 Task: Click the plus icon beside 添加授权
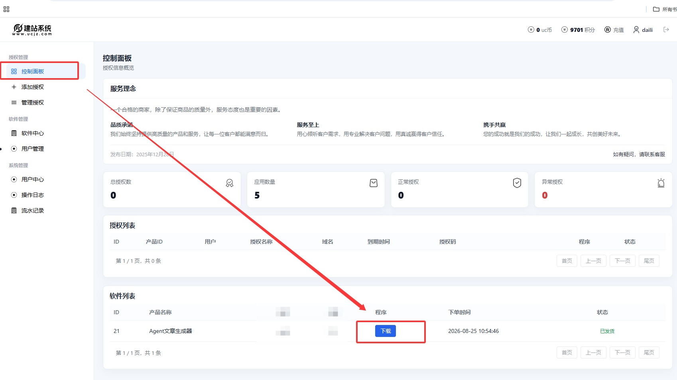(x=14, y=87)
